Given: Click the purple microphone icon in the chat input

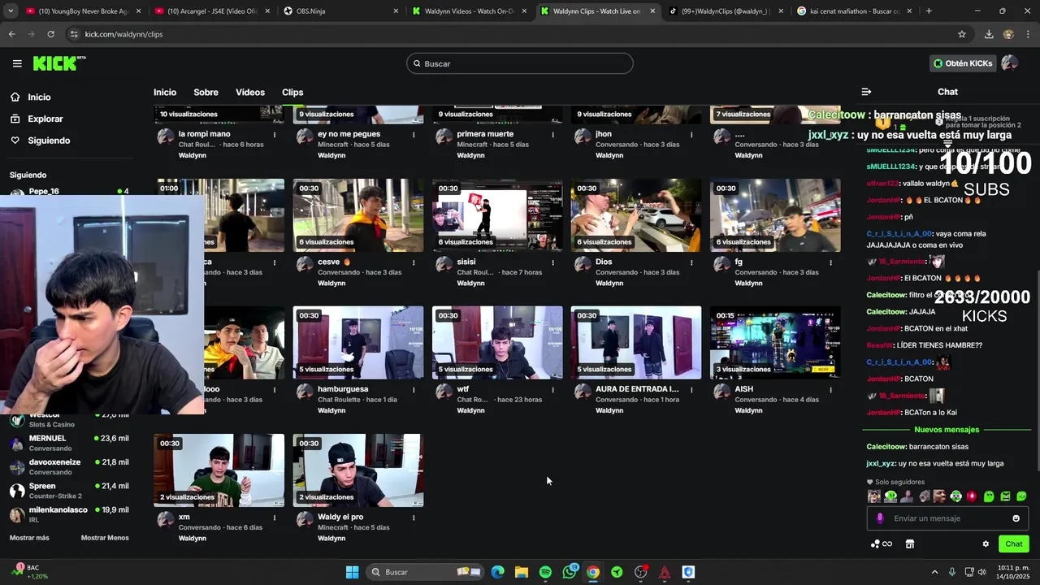Looking at the screenshot, I should (x=880, y=518).
